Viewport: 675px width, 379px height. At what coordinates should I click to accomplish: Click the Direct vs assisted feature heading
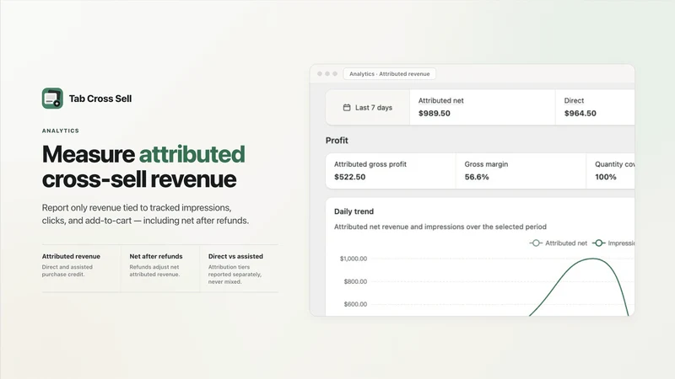tap(235, 256)
